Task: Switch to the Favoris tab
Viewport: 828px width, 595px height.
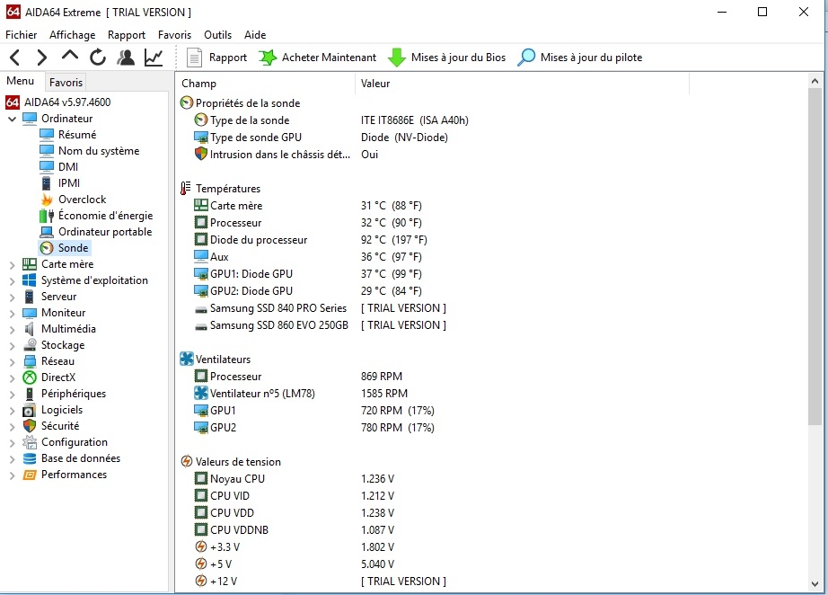Action: tap(66, 82)
